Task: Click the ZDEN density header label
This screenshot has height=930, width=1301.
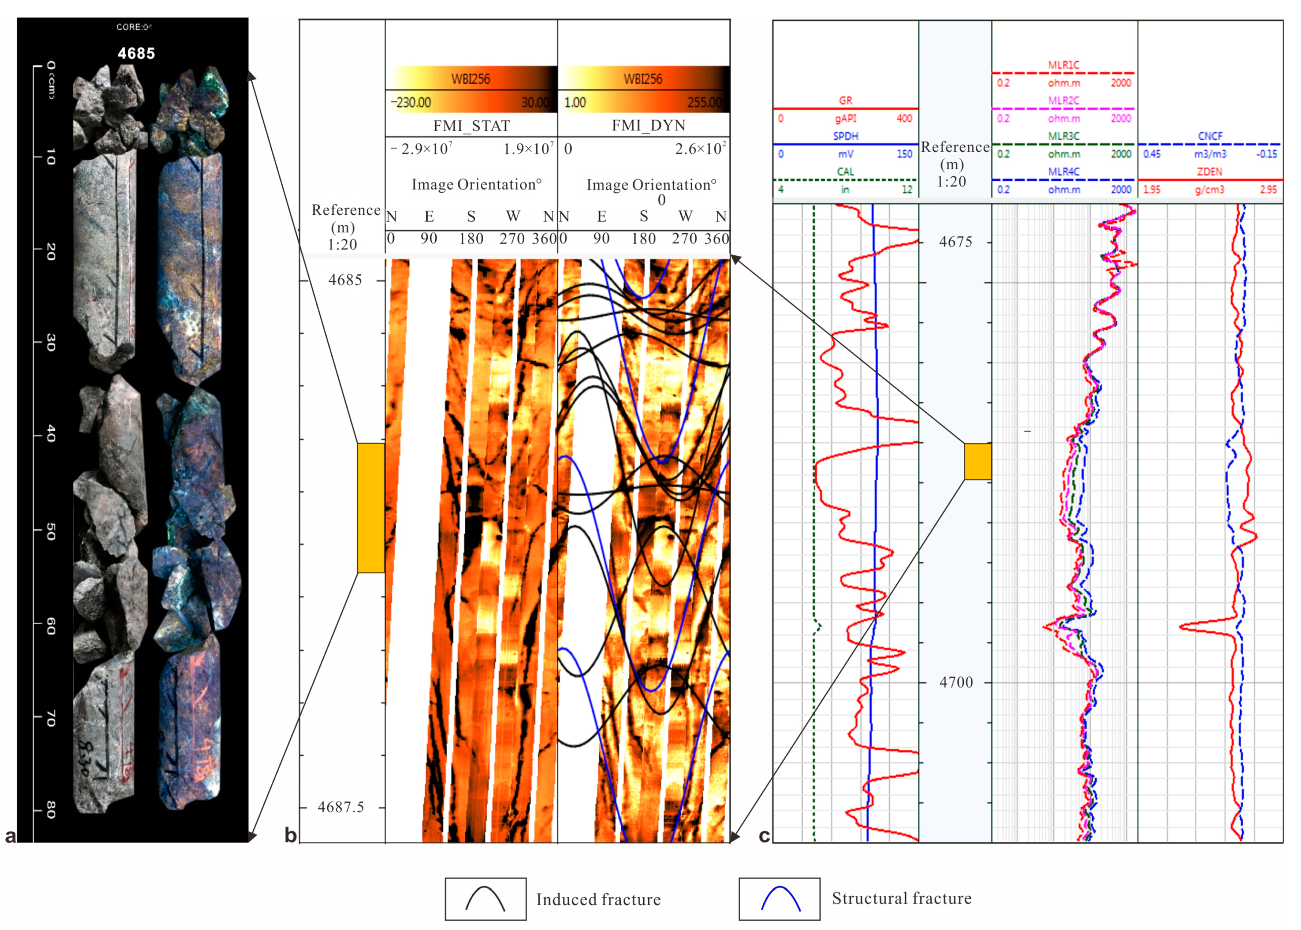Action: 1209,171
